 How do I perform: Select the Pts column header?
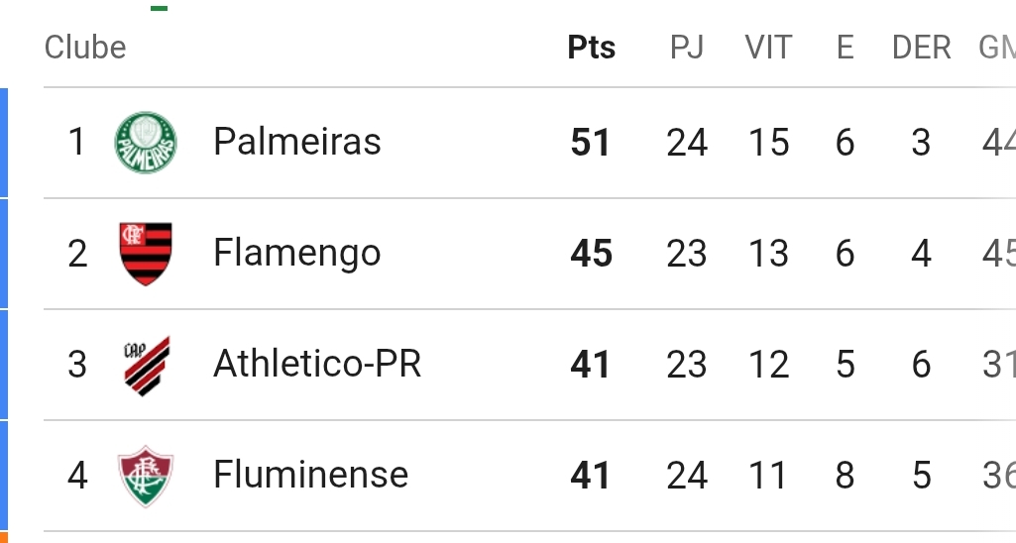tap(591, 48)
